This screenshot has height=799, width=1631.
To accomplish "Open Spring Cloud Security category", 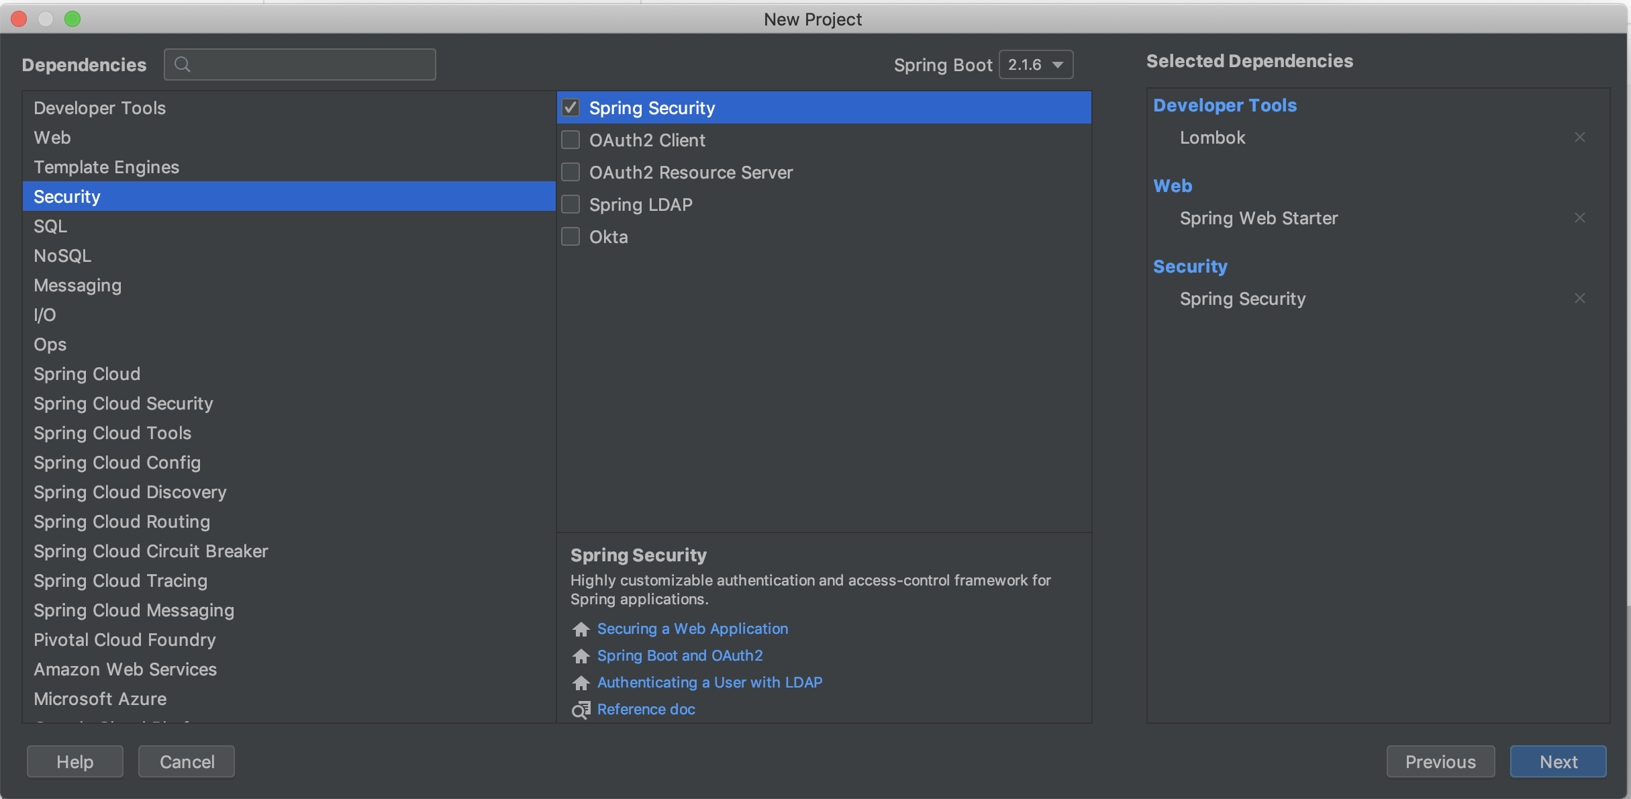I will 289,404.
